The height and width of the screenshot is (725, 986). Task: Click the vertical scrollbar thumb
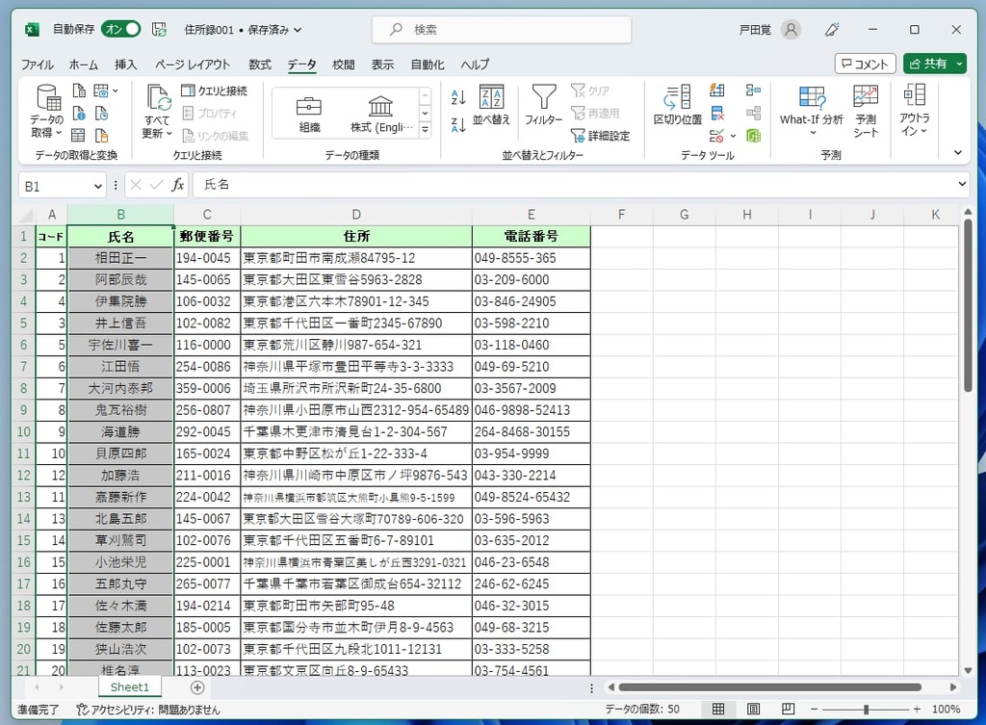pyautogui.click(x=968, y=305)
